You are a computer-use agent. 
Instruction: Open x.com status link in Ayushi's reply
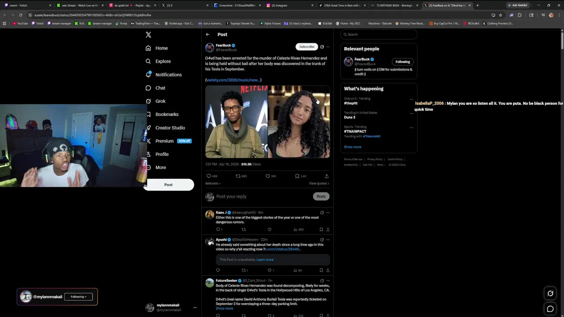(x=283, y=249)
